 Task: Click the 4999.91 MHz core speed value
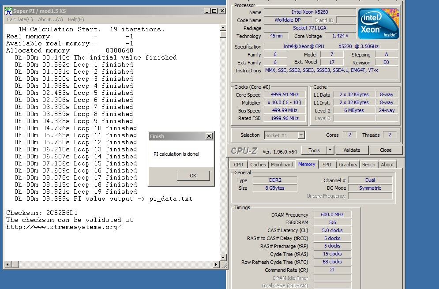(x=285, y=95)
